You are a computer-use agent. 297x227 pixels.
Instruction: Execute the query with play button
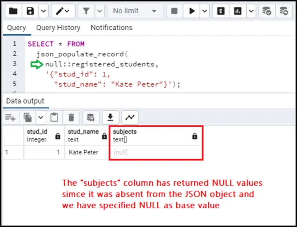click(x=192, y=11)
